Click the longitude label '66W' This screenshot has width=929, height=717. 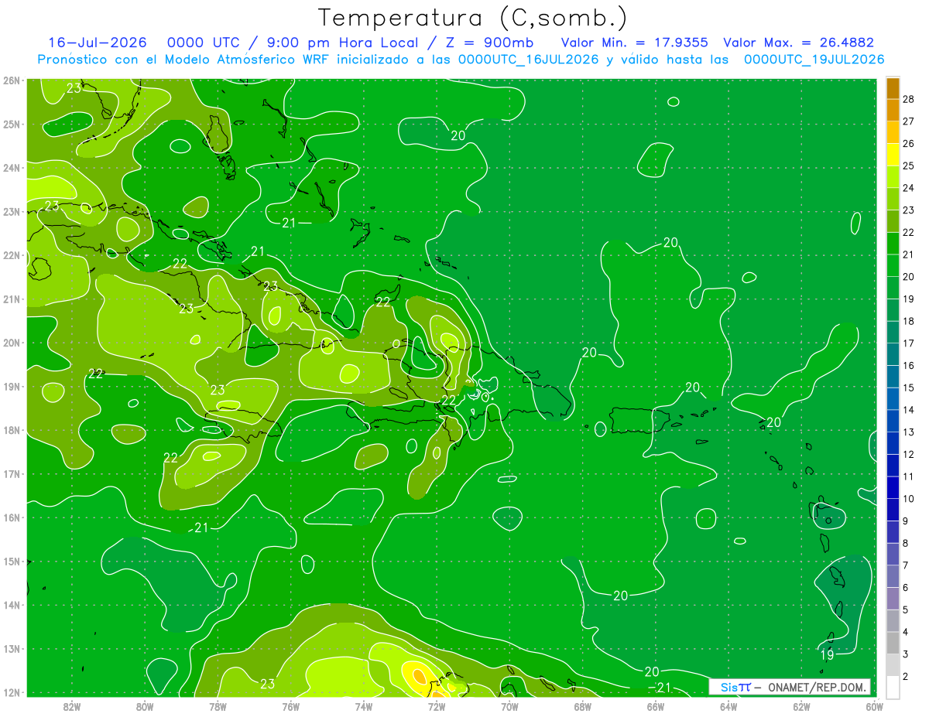pyautogui.click(x=656, y=705)
